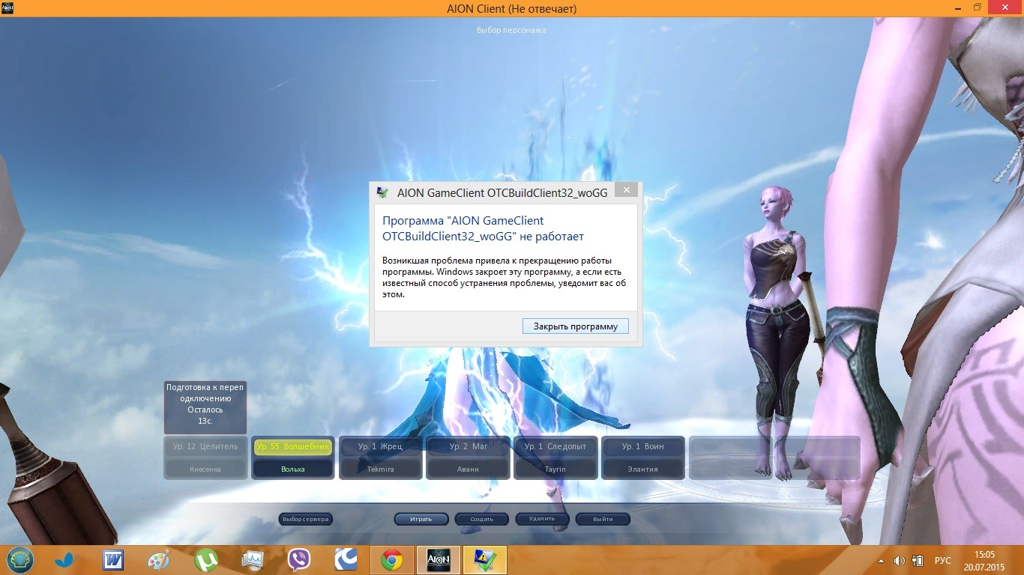Select character Tayrin, level 1 Следопыт
Image resolution: width=1024 pixels, height=575 pixels.
(x=555, y=457)
